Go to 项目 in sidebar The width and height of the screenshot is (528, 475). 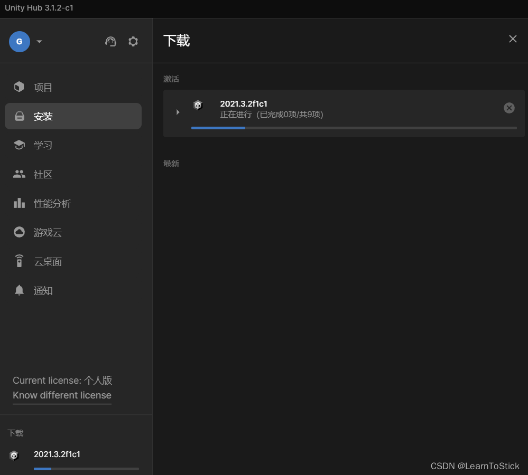(x=73, y=88)
